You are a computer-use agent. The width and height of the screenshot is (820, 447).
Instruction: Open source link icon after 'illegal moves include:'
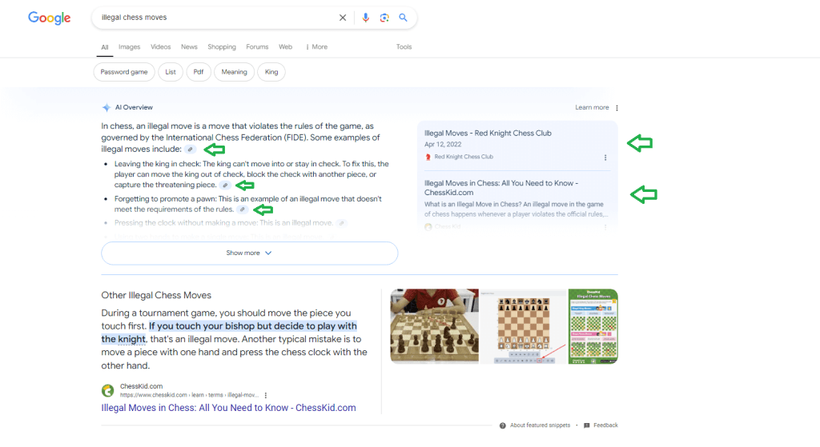point(191,150)
